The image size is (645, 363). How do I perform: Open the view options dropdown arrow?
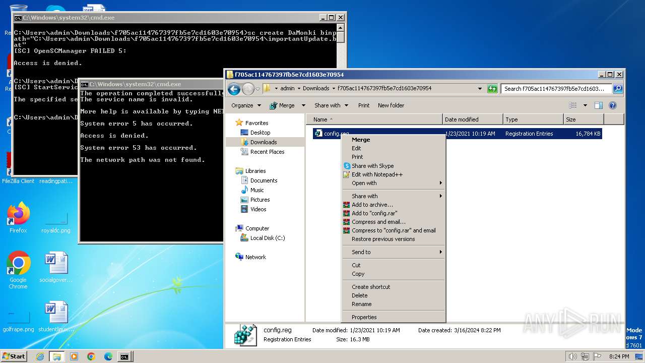click(585, 105)
